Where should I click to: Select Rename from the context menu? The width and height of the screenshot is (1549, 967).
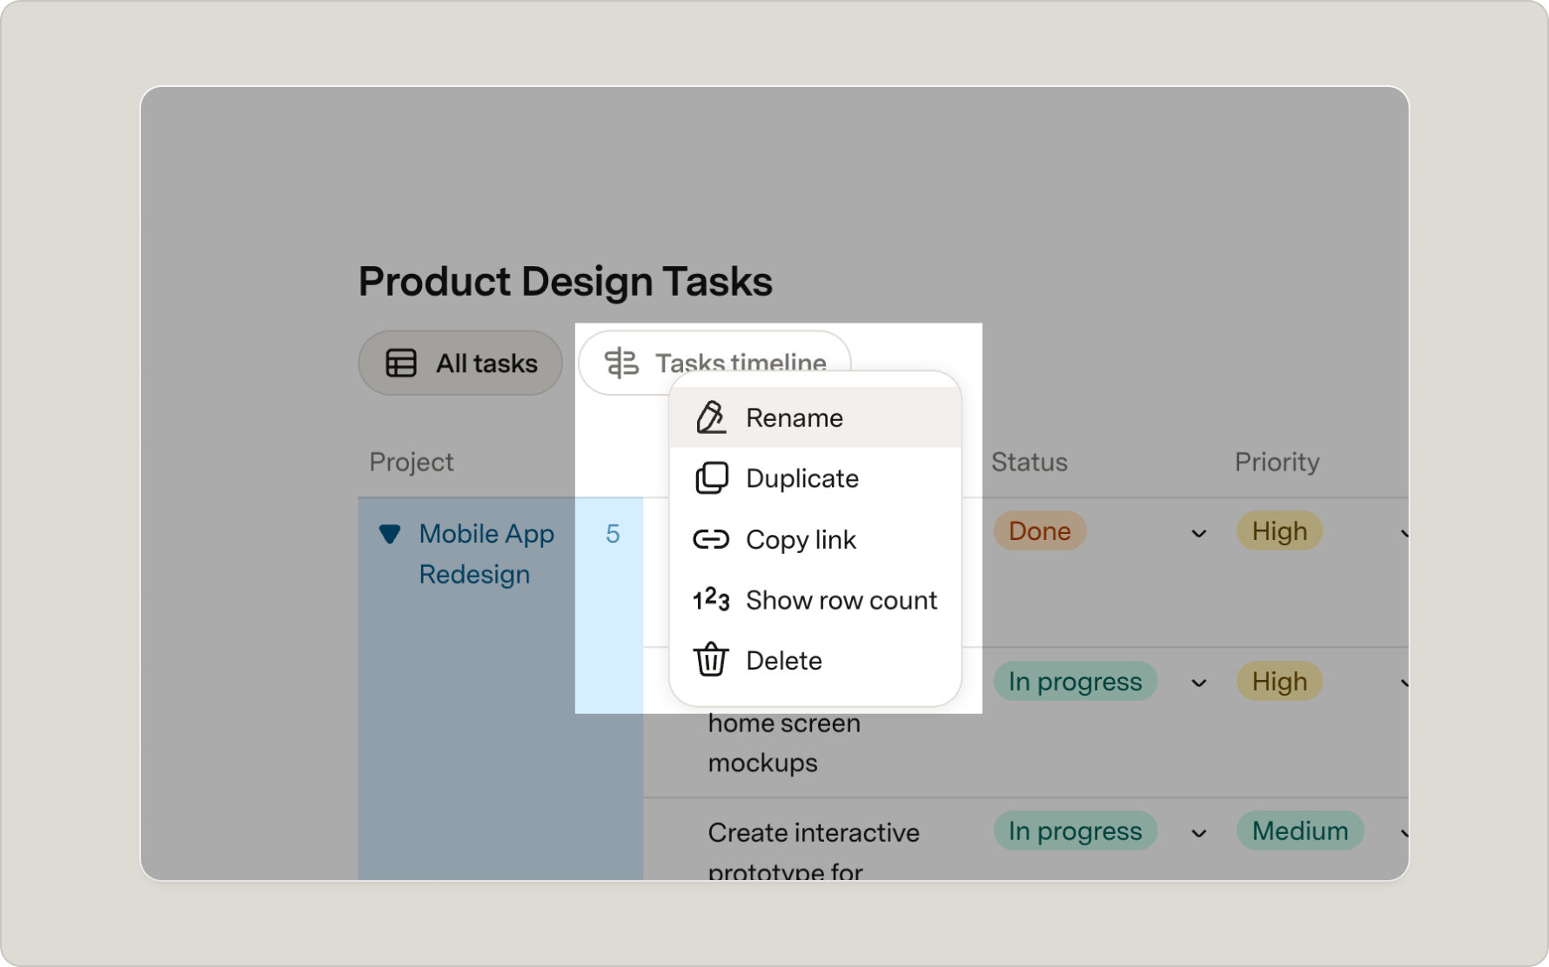pos(815,417)
